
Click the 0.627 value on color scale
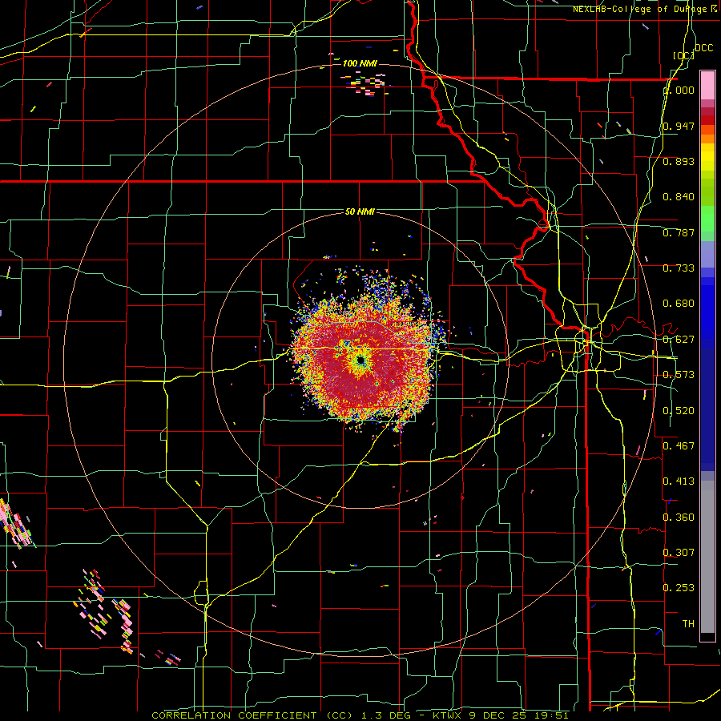click(x=679, y=340)
